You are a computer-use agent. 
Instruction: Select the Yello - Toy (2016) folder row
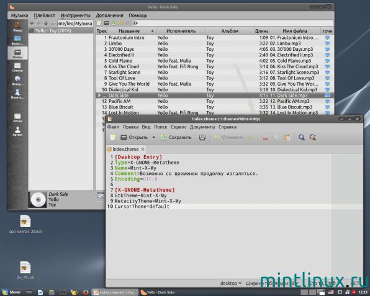tap(61, 30)
